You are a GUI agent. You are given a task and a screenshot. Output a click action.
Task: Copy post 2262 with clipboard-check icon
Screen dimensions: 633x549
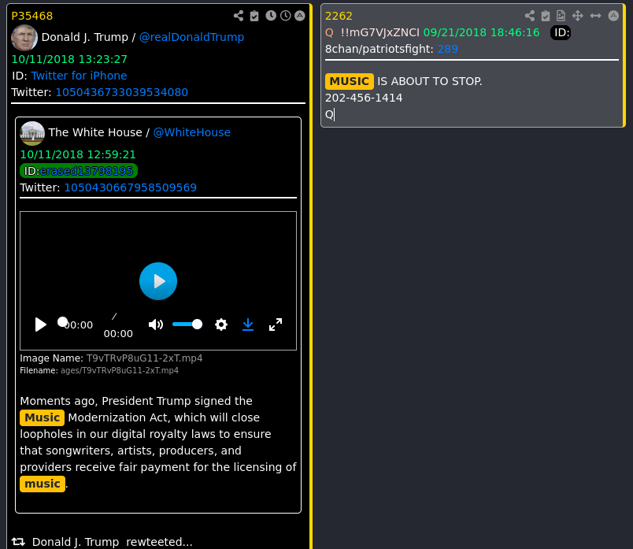click(546, 16)
